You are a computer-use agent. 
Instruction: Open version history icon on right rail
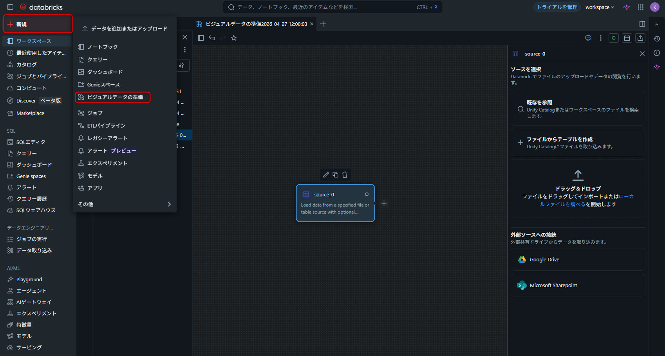[x=657, y=39]
